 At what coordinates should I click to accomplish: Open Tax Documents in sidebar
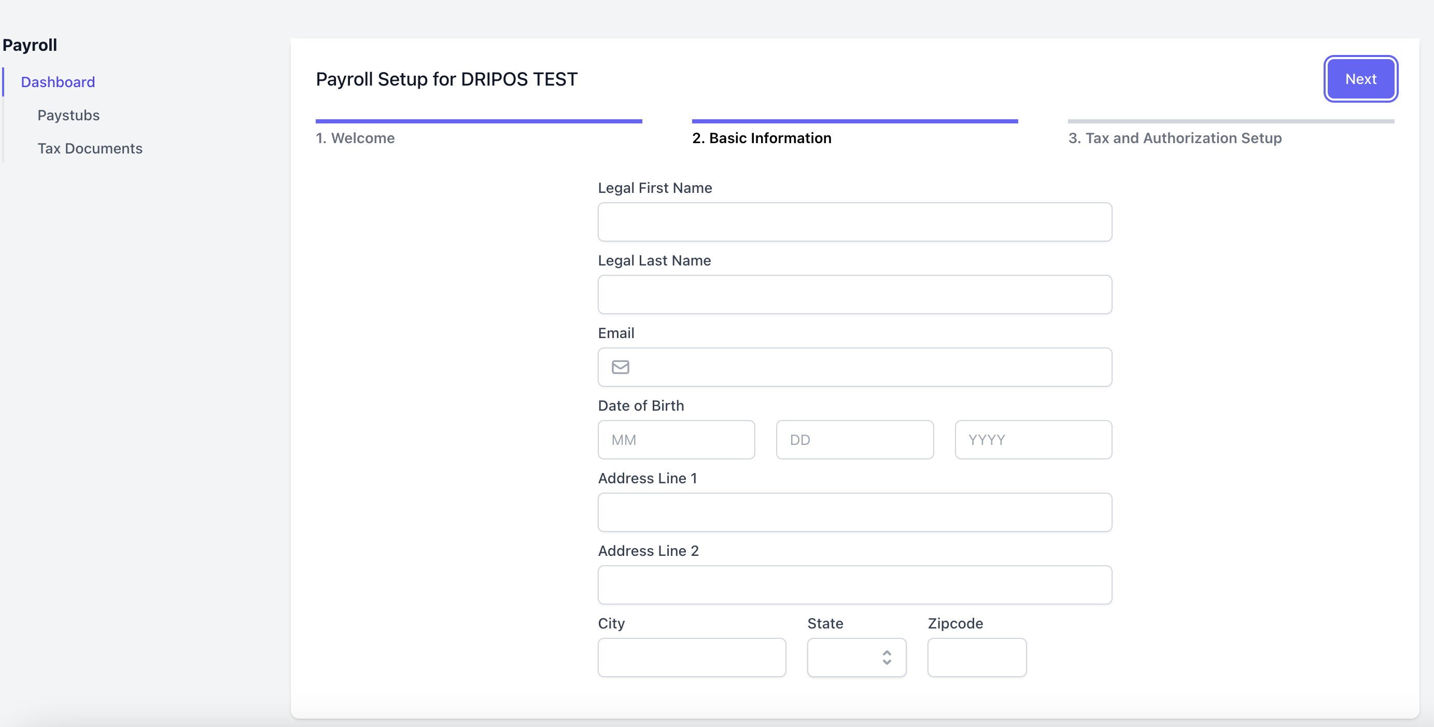90,149
